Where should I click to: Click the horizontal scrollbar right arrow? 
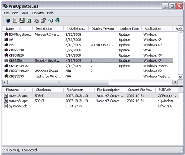point(175,82)
